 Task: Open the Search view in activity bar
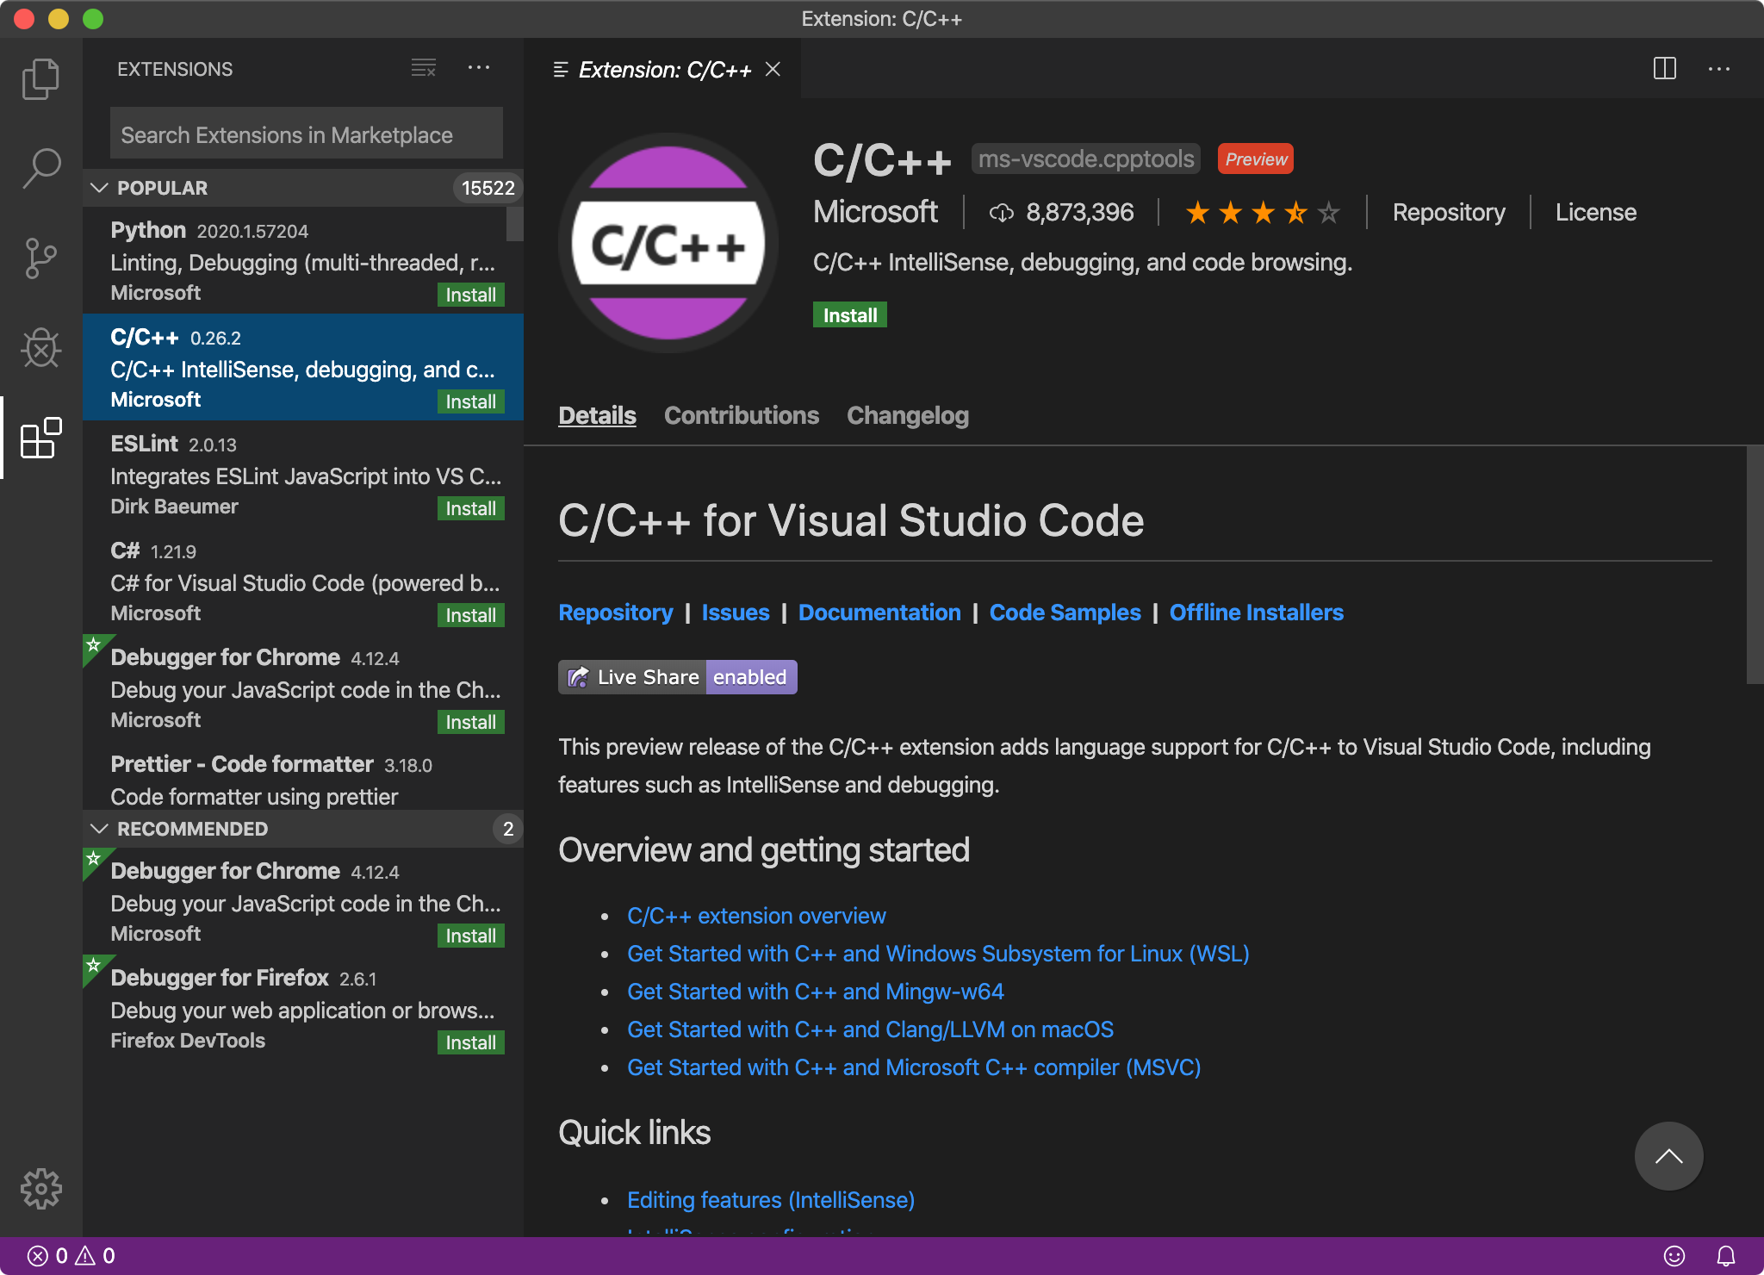pos(40,168)
